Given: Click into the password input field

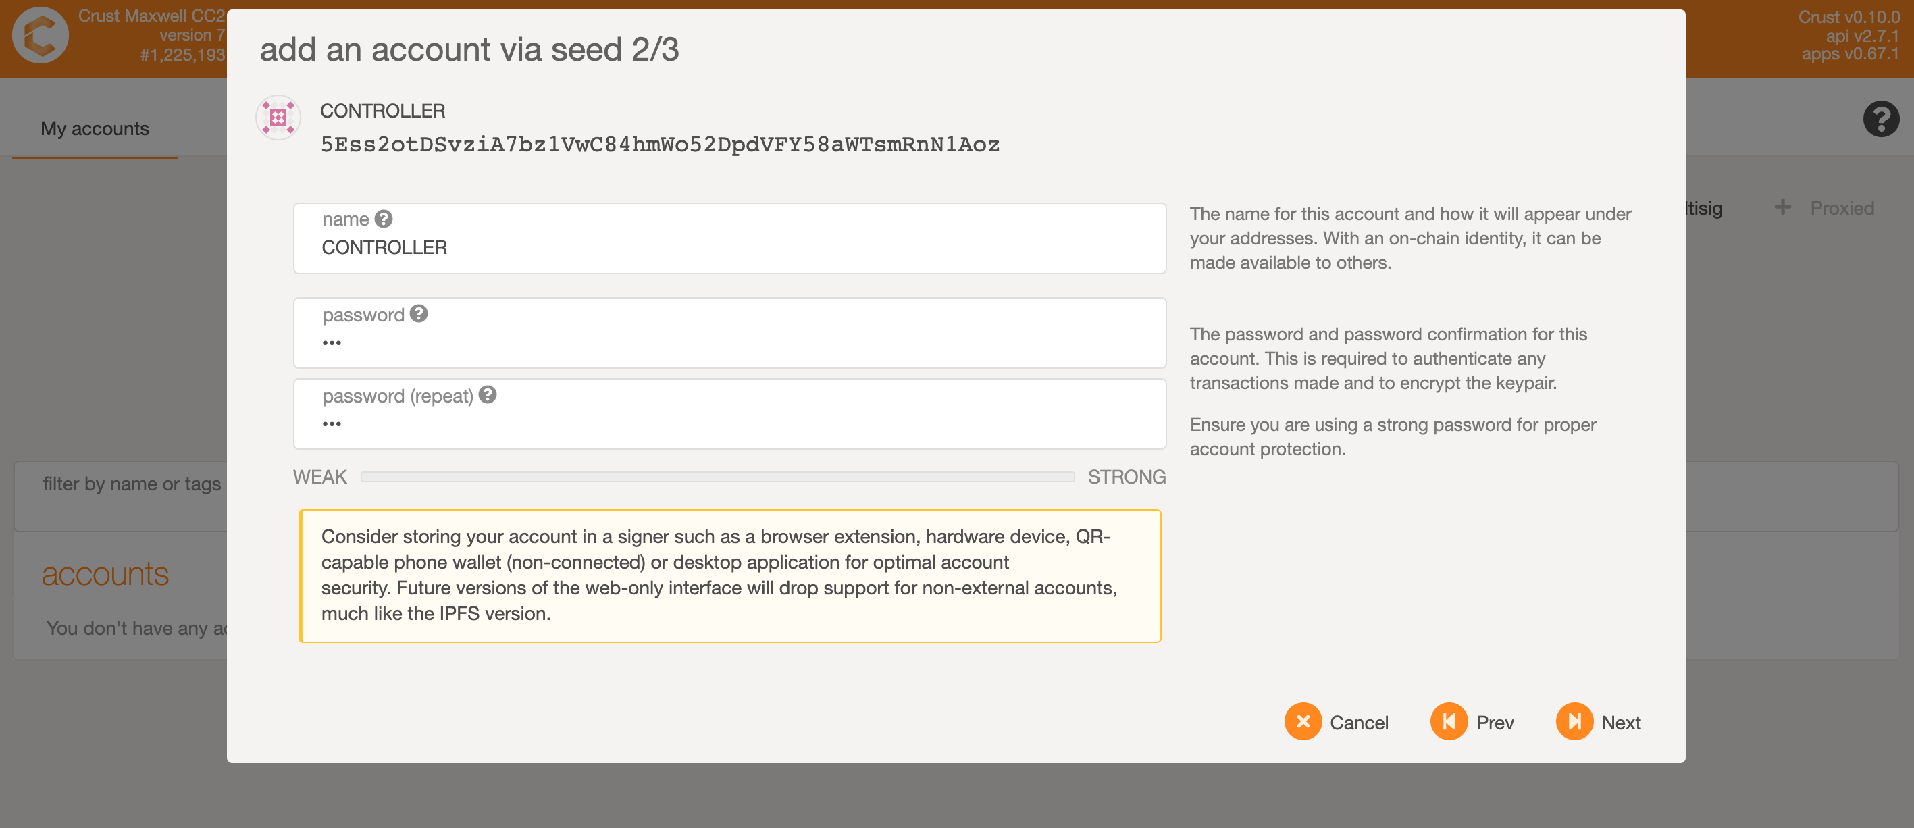Looking at the screenshot, I should [x=728, y=342].
